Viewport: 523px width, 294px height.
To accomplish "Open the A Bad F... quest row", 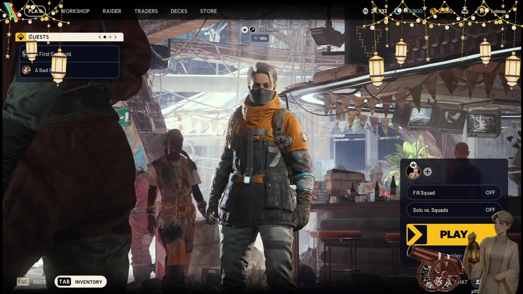I will 69,70.
